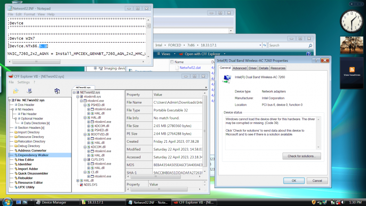This screenshot has height=206, width=366.
Task: Collapse the ntoskrn8.sys tree node
Action: 78,97
